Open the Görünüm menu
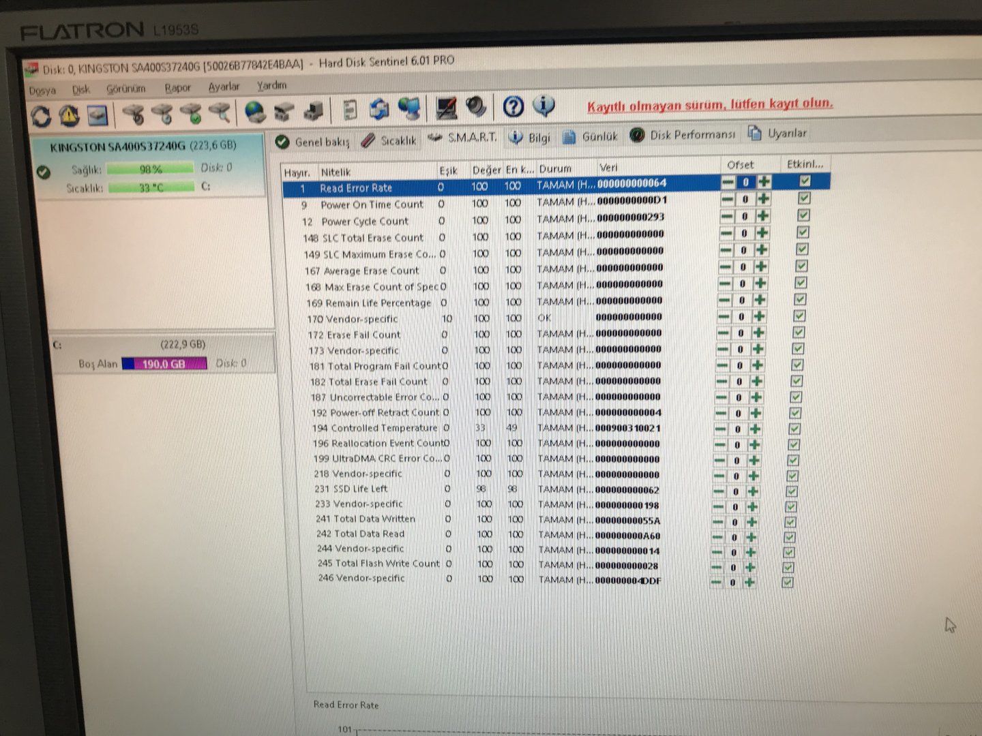The height and width of the screenshot is (736, 982). pos(126,89)
